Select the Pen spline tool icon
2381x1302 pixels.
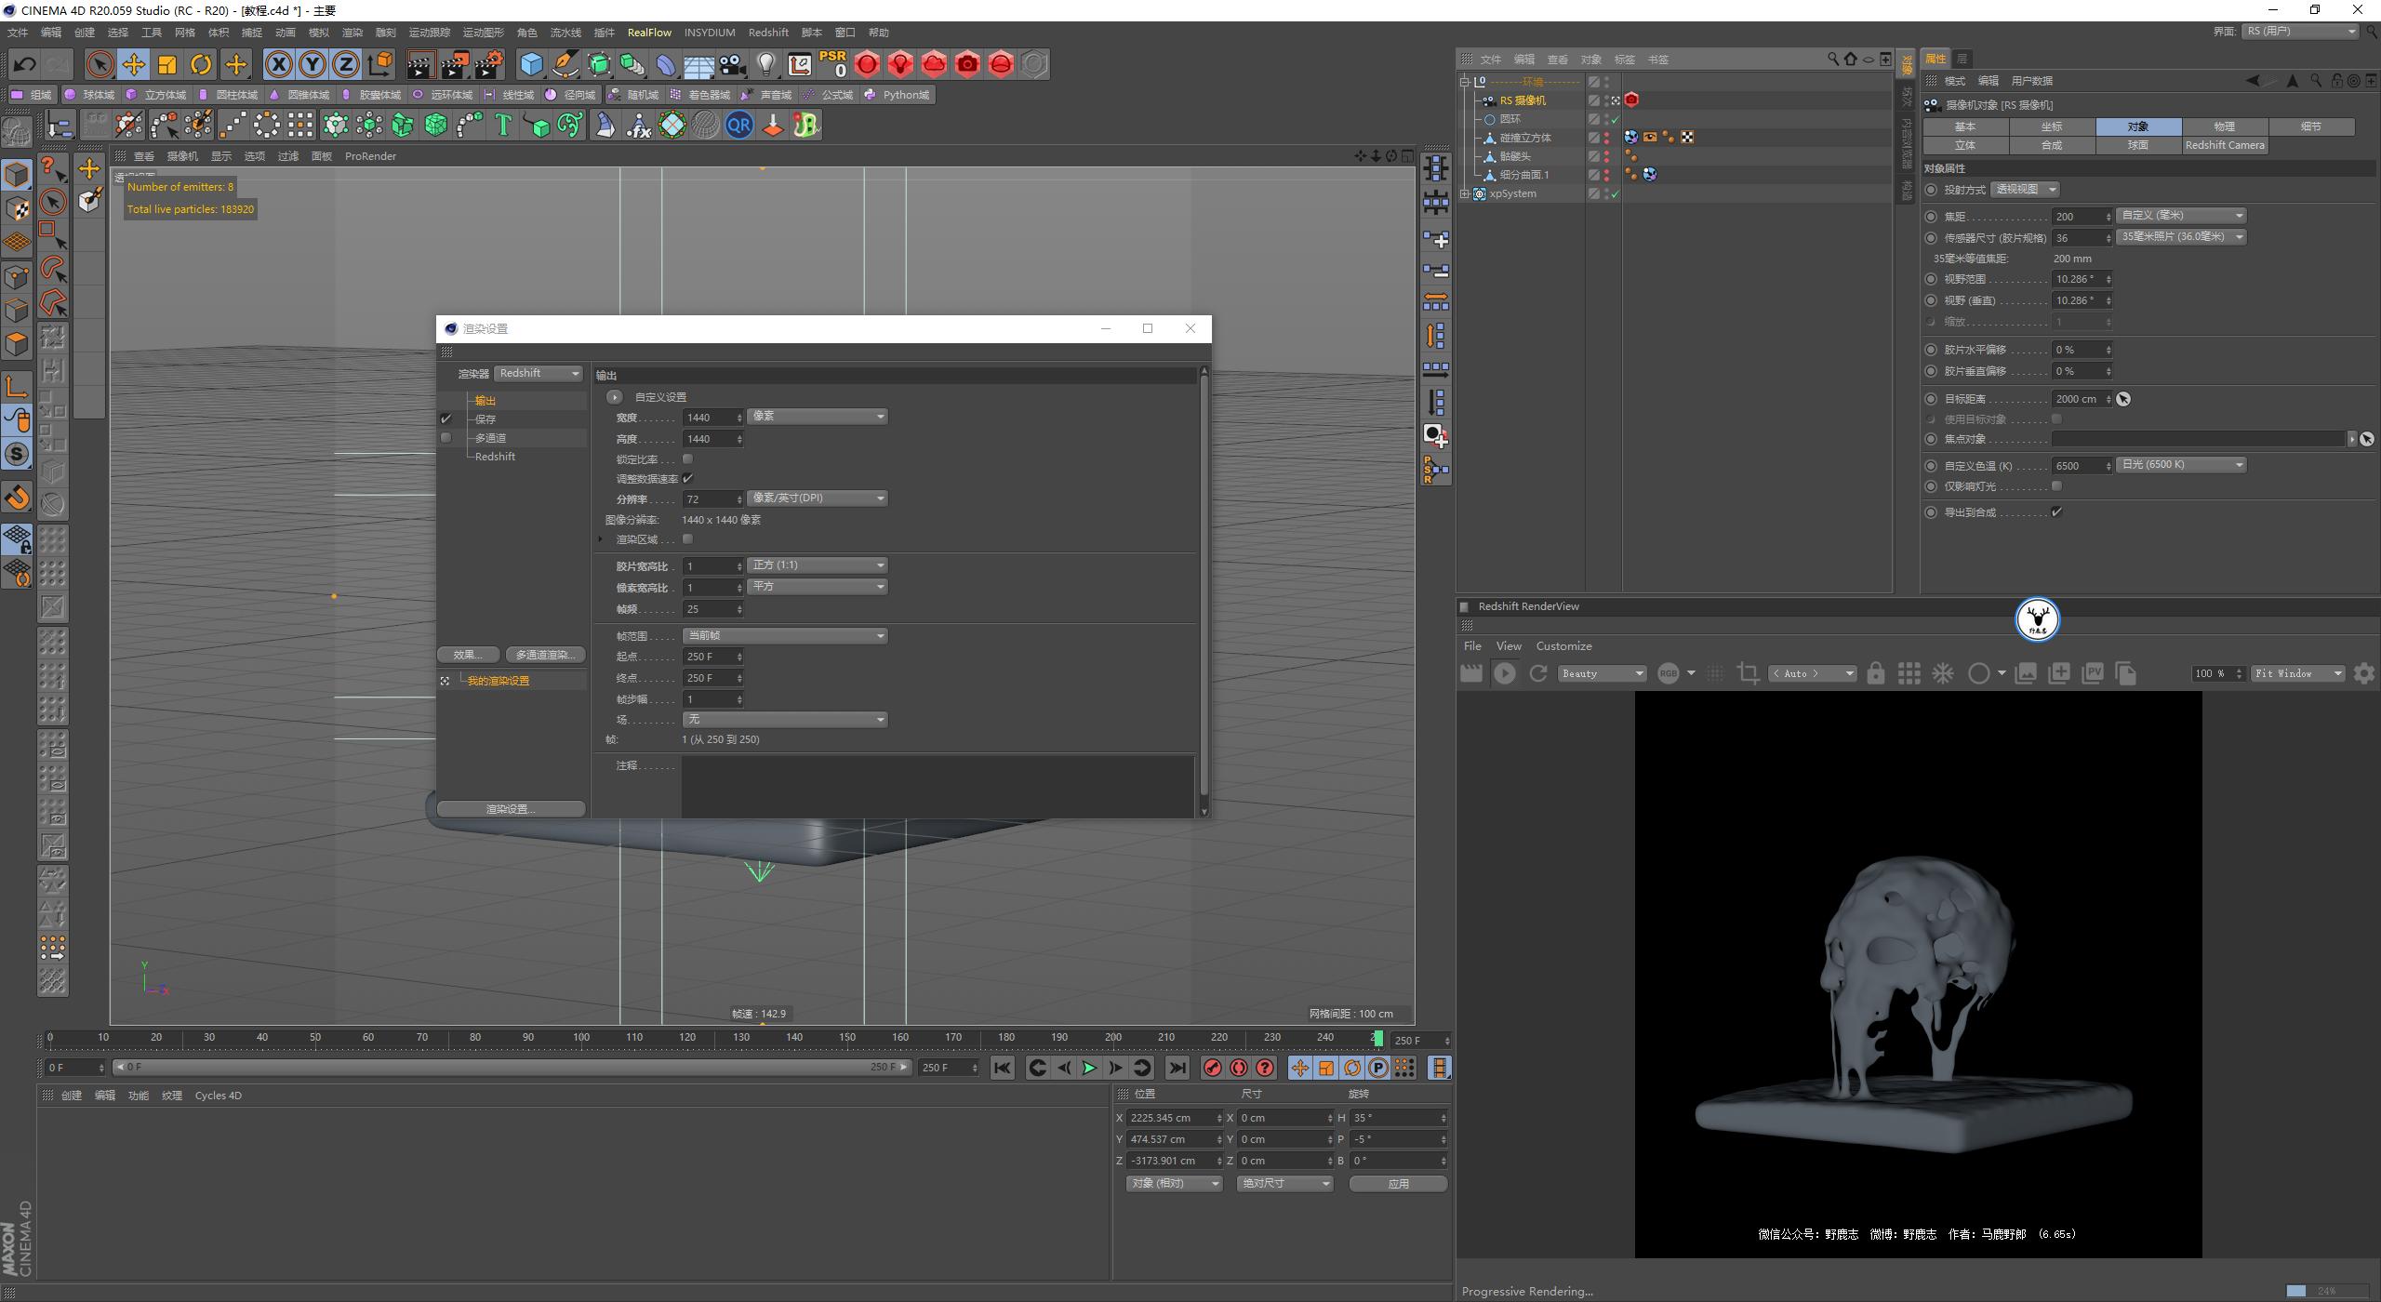565,64
